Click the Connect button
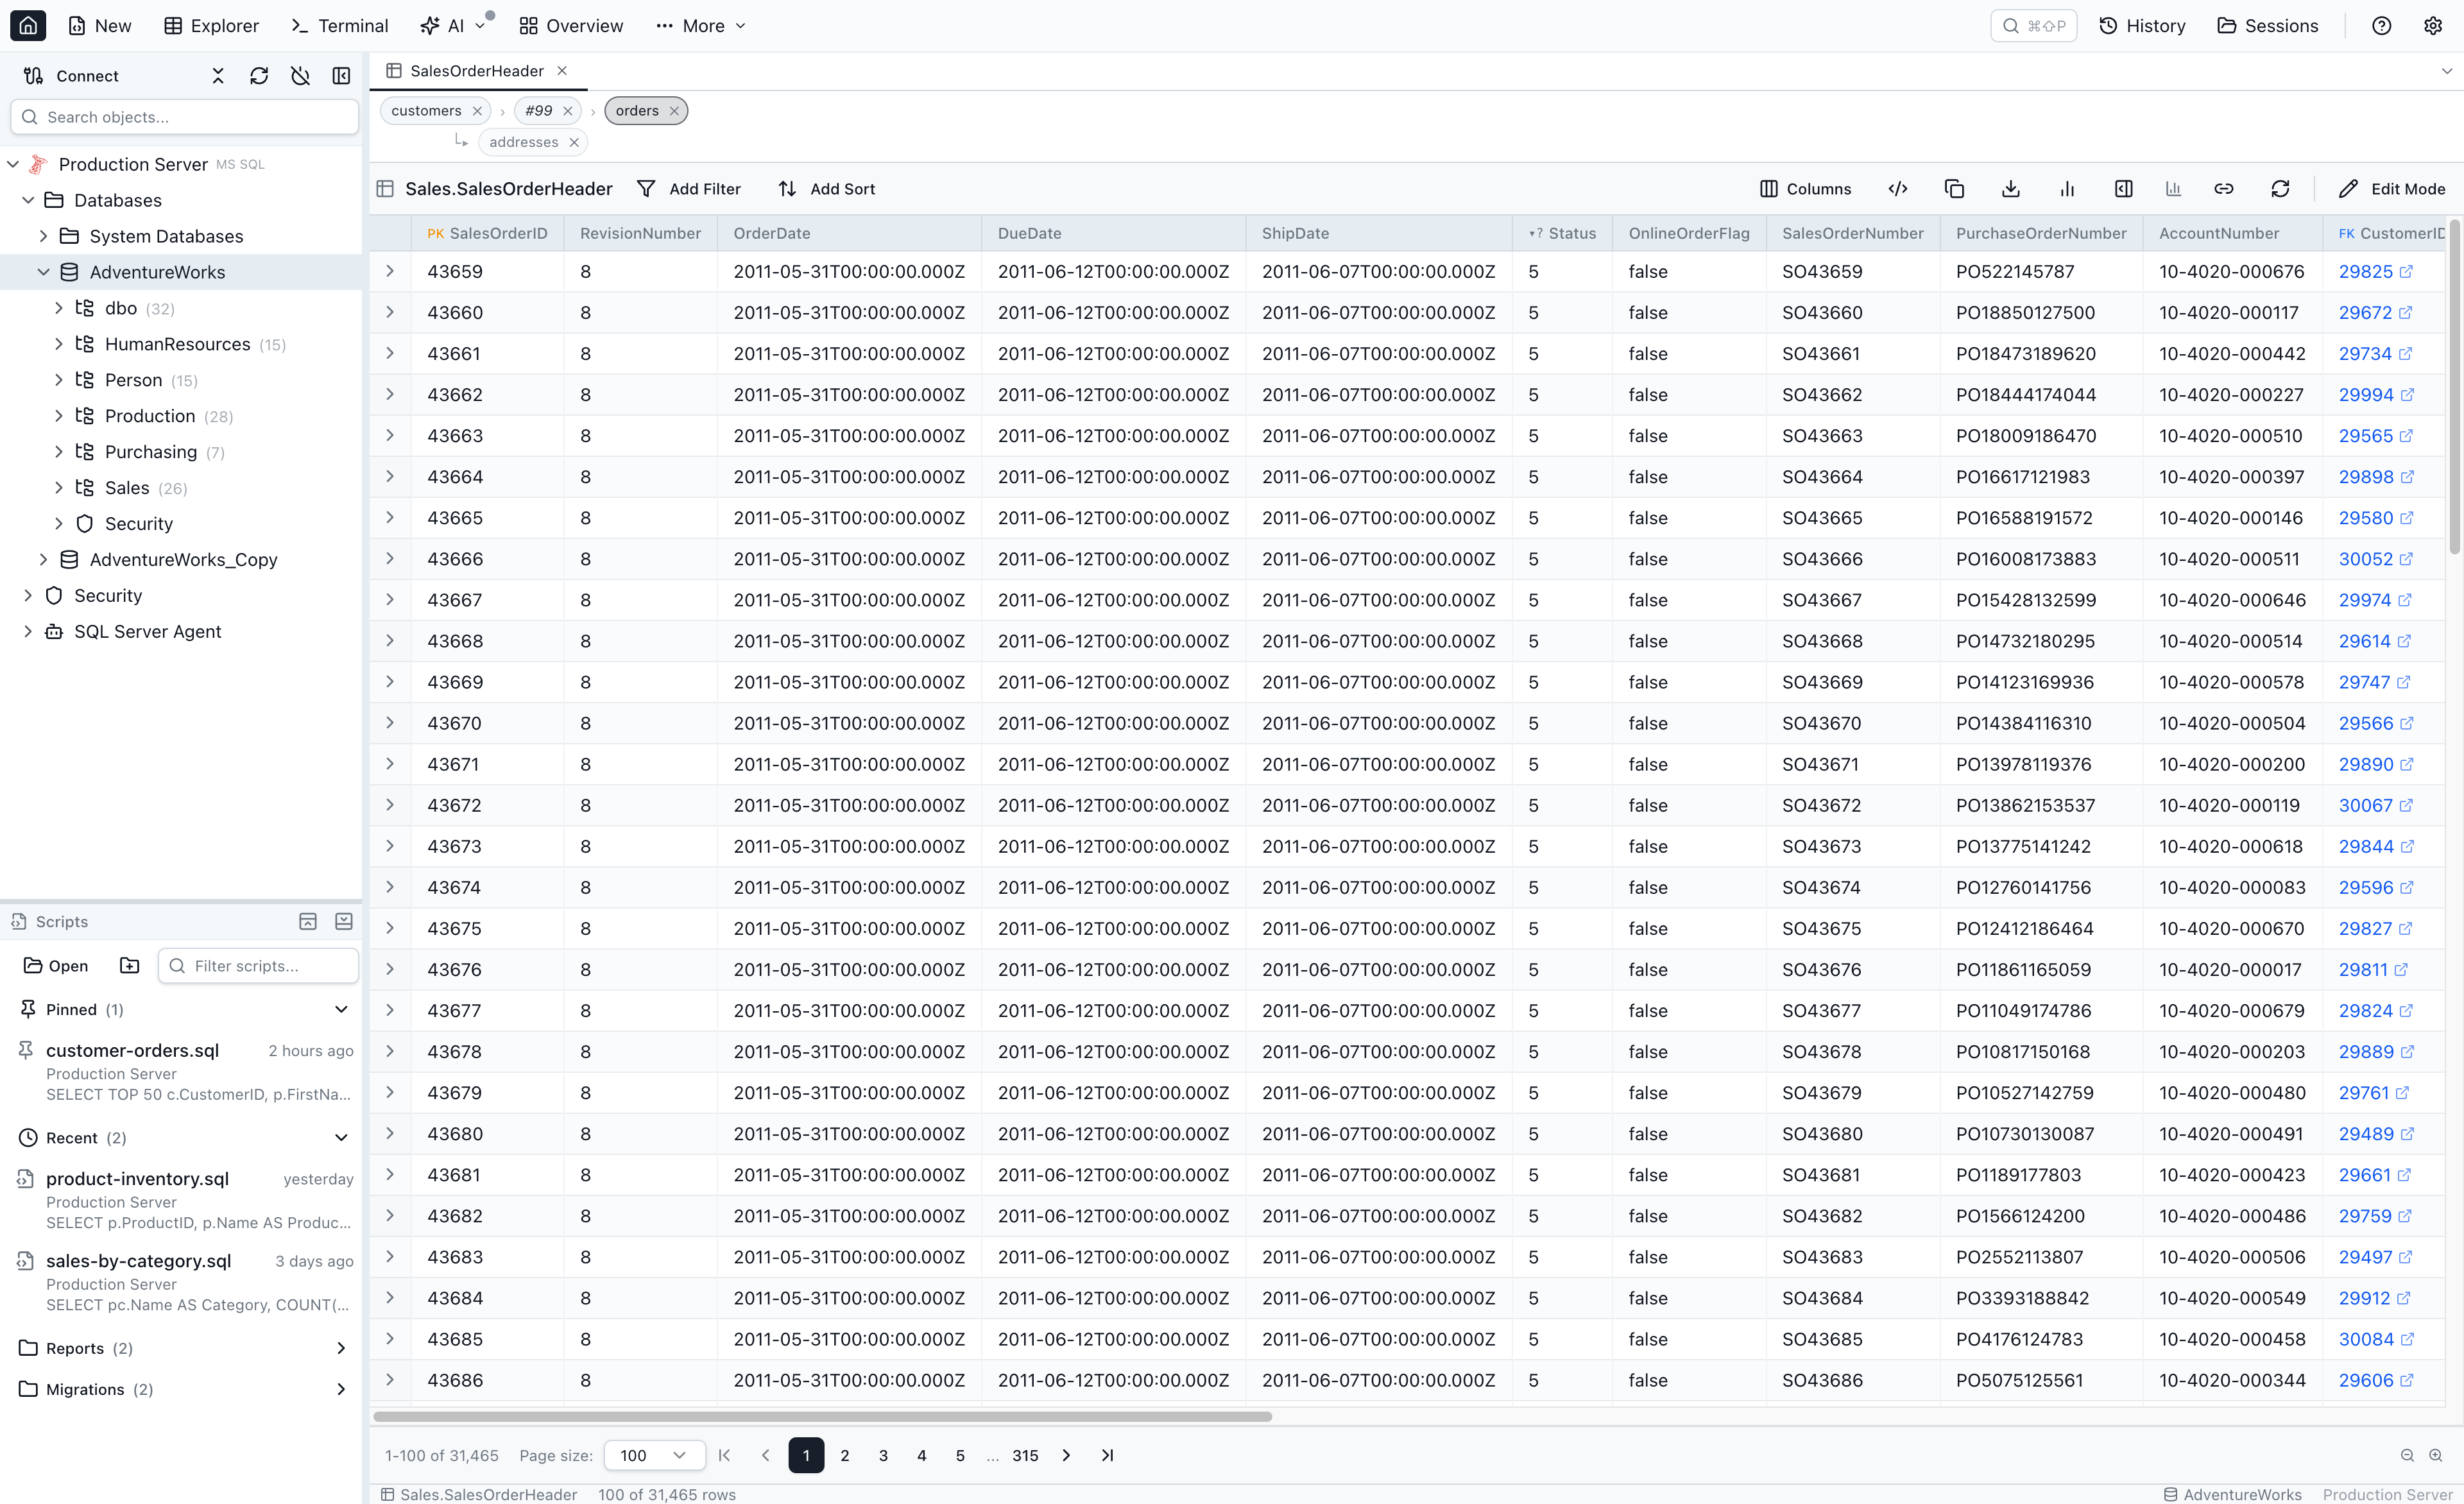 [x=71, y=76]
